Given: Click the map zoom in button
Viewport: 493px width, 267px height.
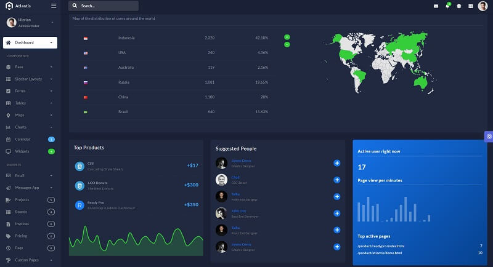Looking at the screenshot, I should (x=287, y=38).
